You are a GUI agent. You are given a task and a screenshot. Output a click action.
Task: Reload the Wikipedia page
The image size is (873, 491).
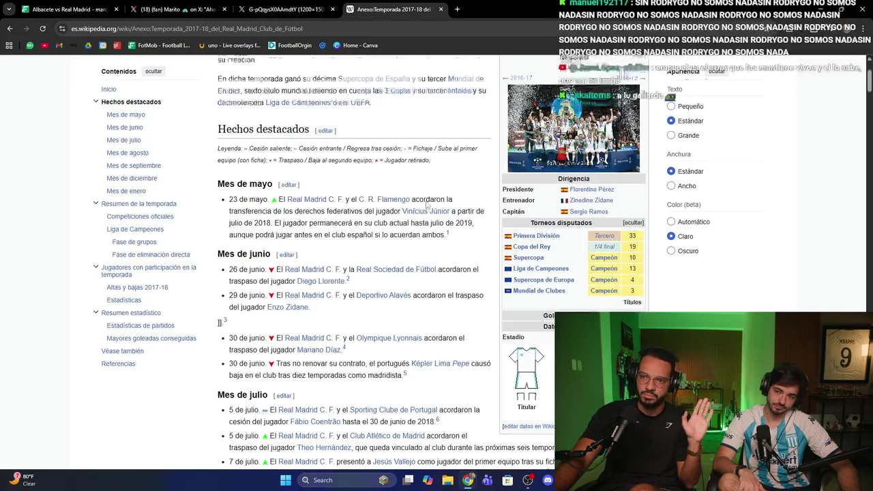(42, 29)
